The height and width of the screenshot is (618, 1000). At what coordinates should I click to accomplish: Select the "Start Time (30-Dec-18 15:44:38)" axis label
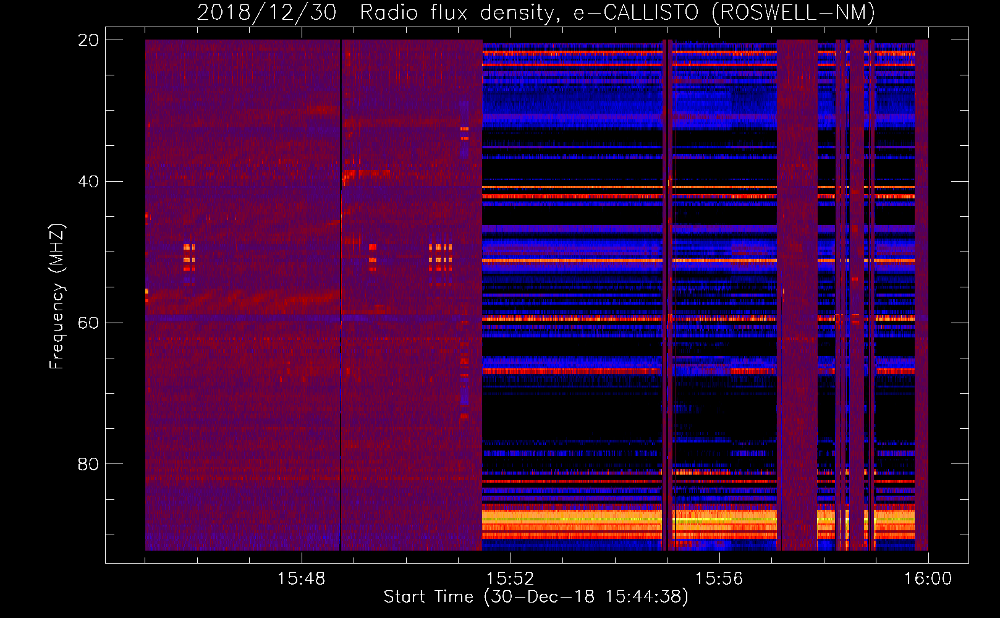[x=536, y=597]
